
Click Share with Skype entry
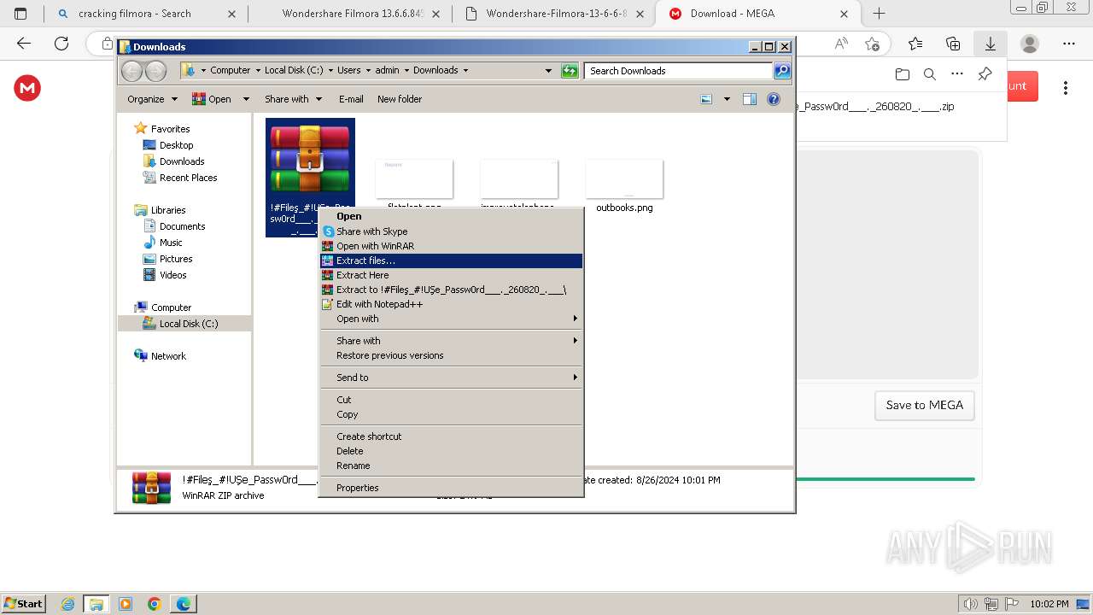pos(451,231)
